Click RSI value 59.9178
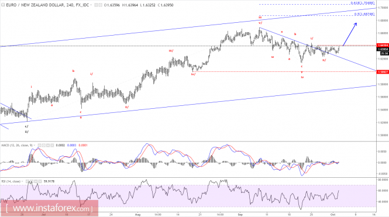This screenshot has width=389, height=217. pyautogui.click(x=49, y=181)
